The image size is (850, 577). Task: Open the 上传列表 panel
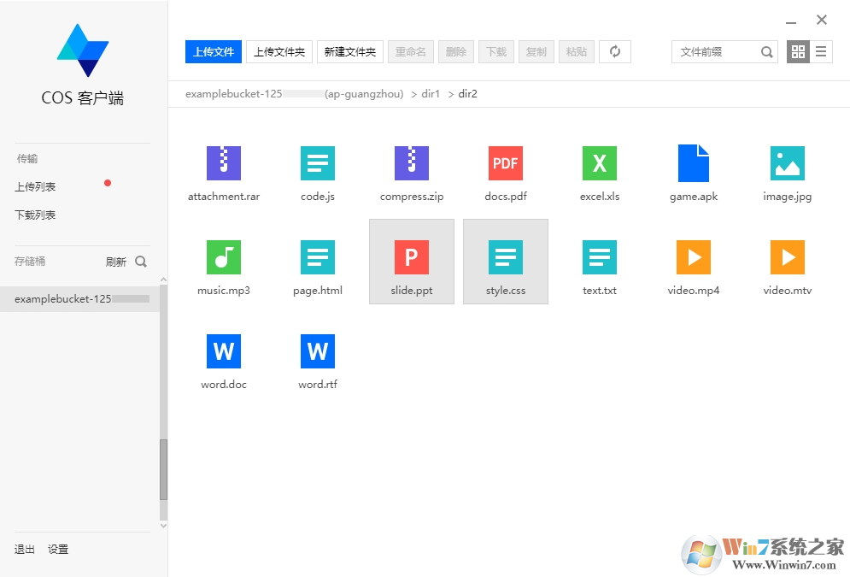(x=35, y=185)
